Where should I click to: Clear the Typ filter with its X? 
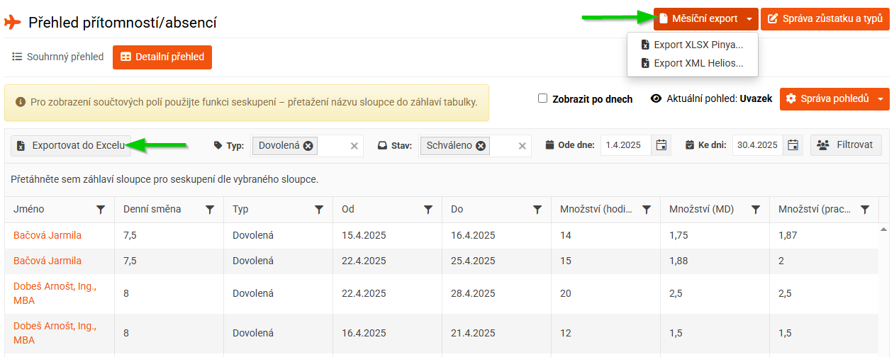pos(354,146)
